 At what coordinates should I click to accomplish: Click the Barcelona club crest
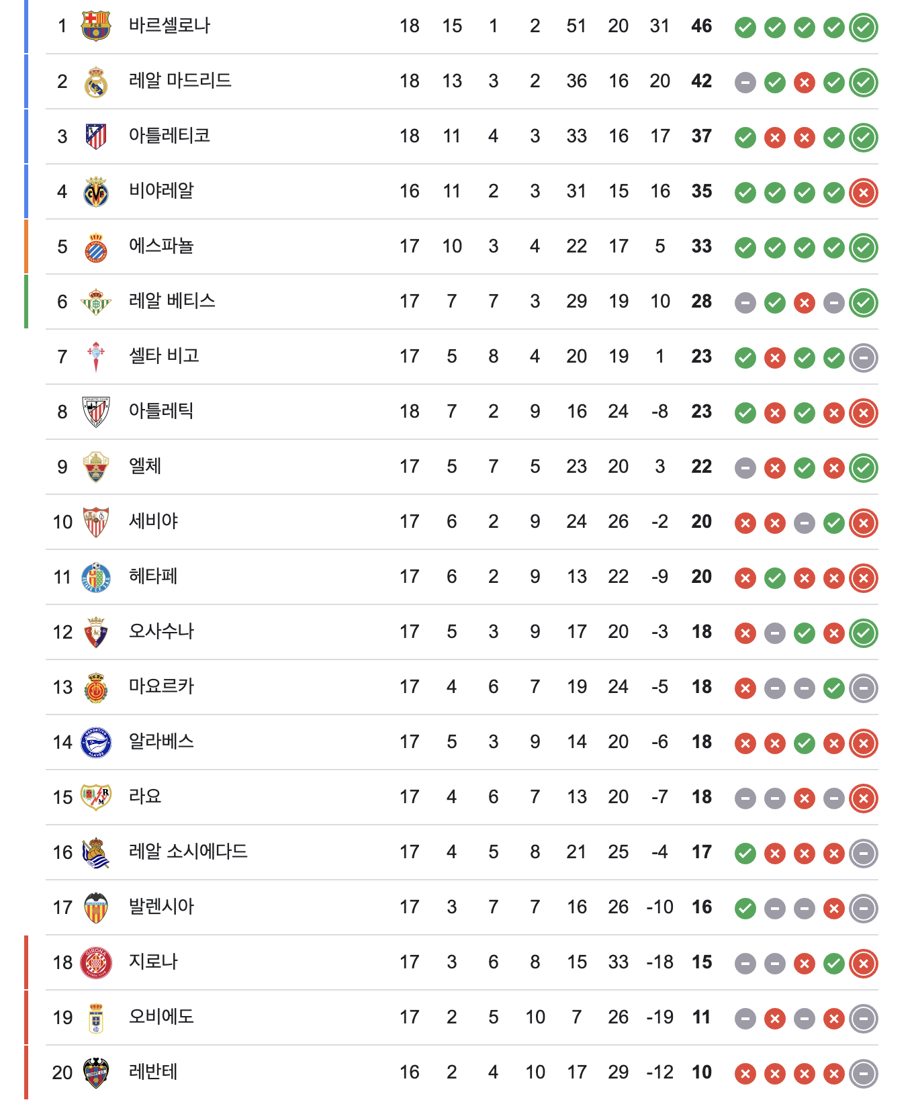pos(96,26)
